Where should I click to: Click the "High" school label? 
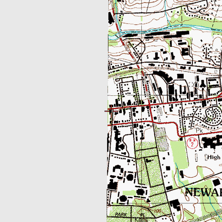click(x=214, y=157)
